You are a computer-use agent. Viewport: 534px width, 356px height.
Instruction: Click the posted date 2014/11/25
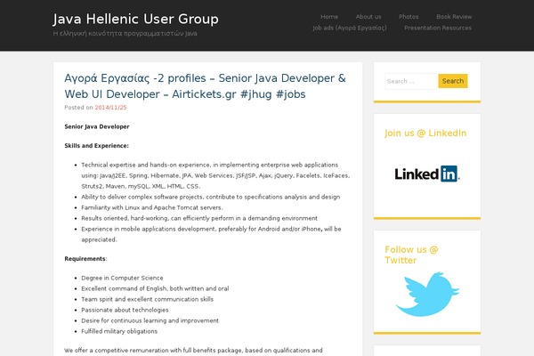coord(110,108)
